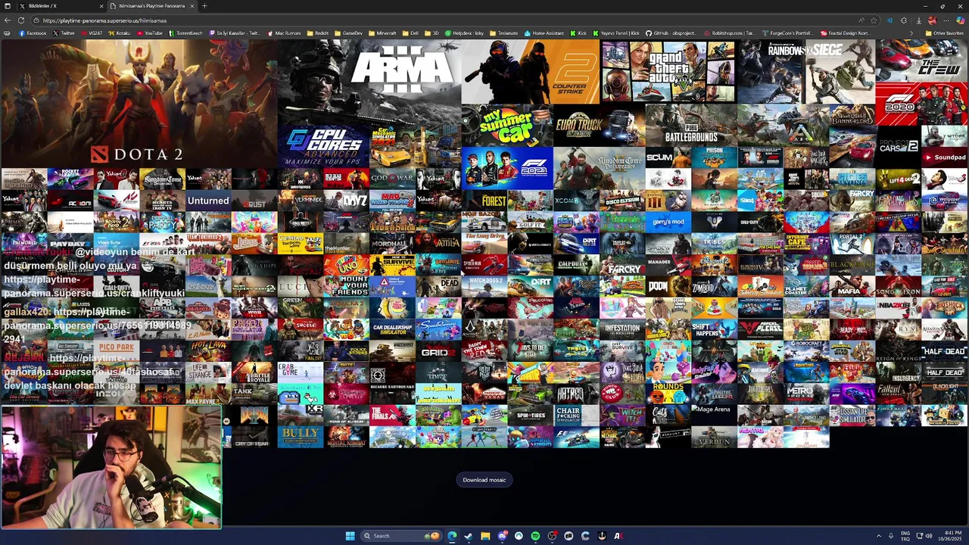This screenshot has height=545, width=969.
Task: Open the Bully game tile
Action: pos(300,437)
